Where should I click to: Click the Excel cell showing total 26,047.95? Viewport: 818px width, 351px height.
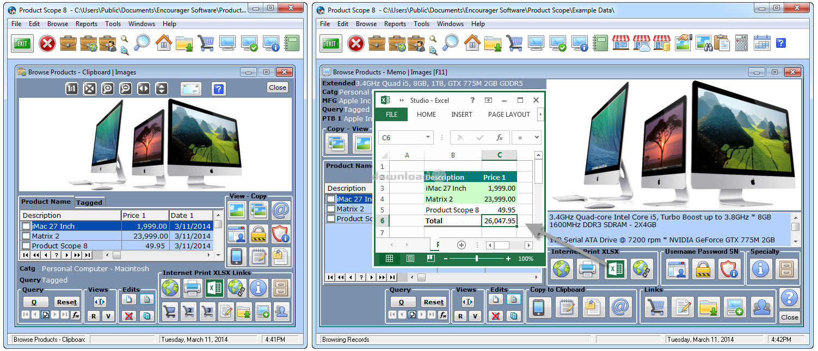tap(500, 221)
